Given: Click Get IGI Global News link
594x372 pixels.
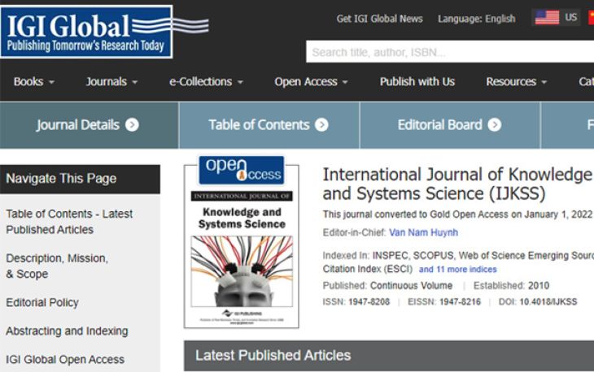Looking at the screenshot, I should [379, 19].
